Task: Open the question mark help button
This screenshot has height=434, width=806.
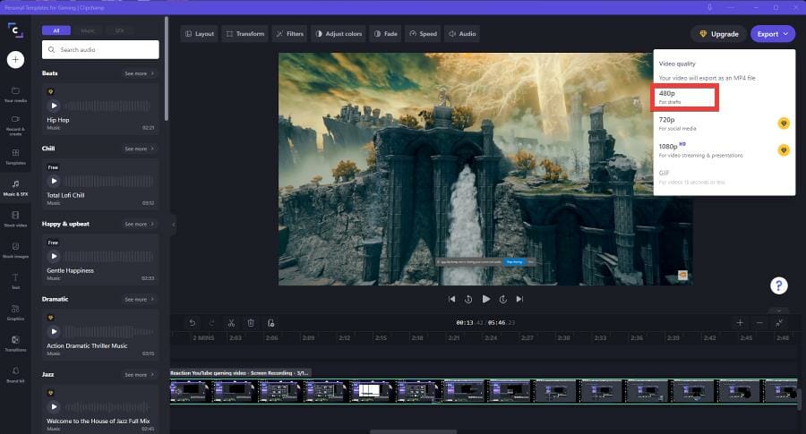Action: [779, 285]
